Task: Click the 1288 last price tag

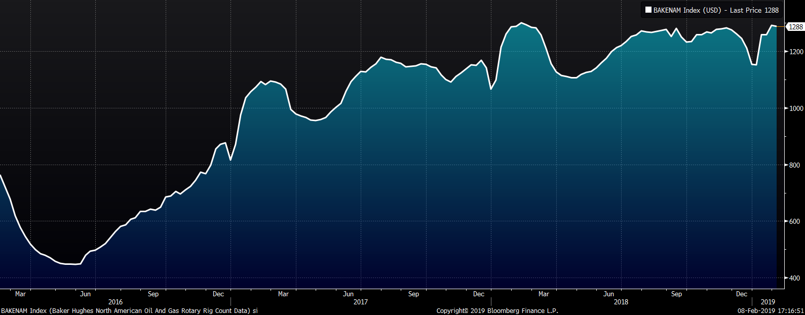Action: pos(795,27)
